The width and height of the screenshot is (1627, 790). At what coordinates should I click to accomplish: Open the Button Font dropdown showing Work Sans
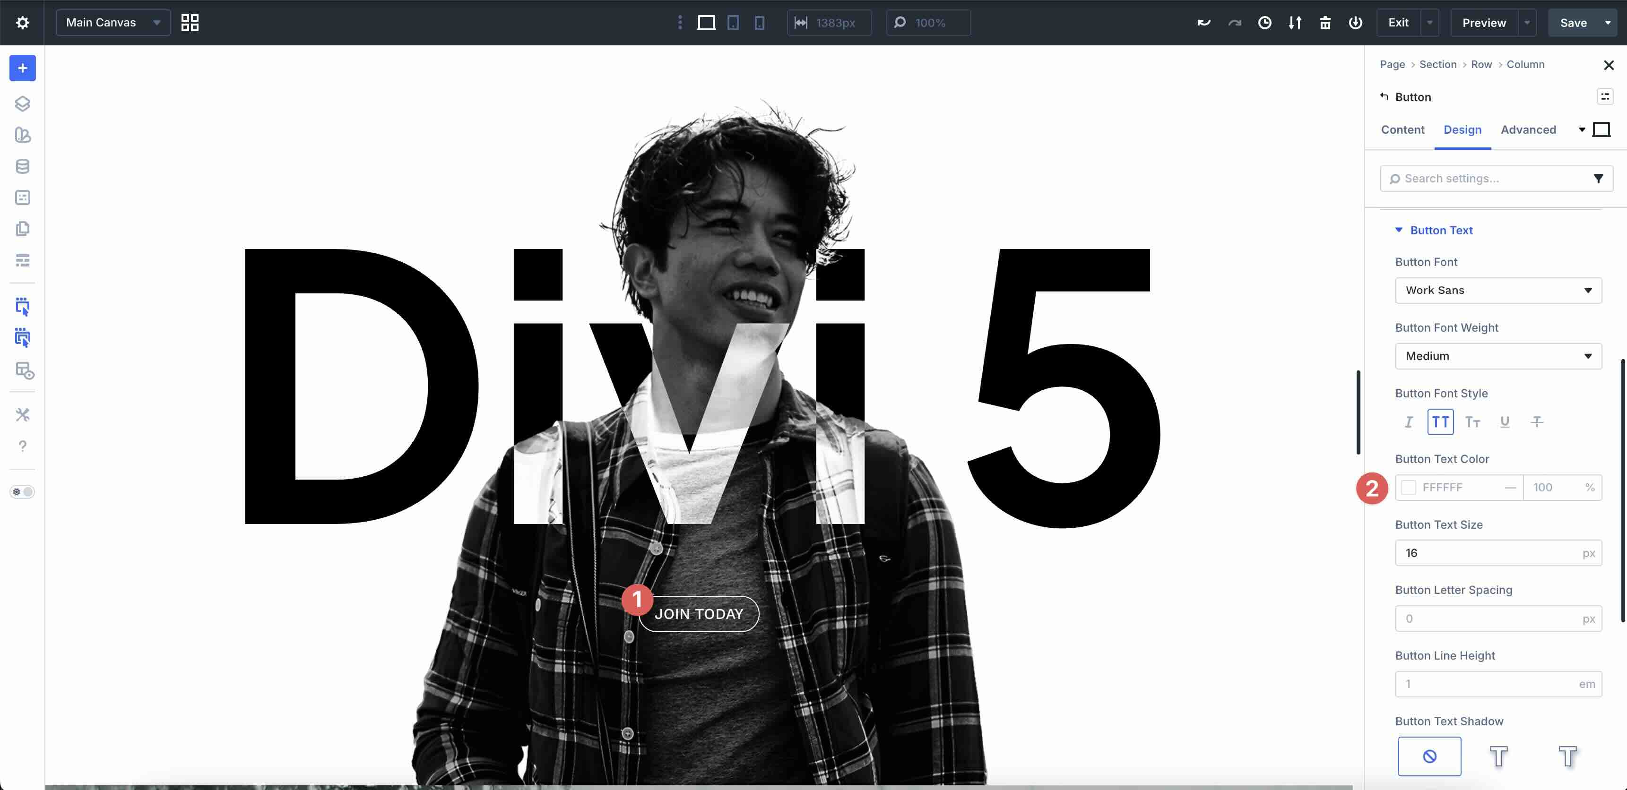coord(1498,291)
